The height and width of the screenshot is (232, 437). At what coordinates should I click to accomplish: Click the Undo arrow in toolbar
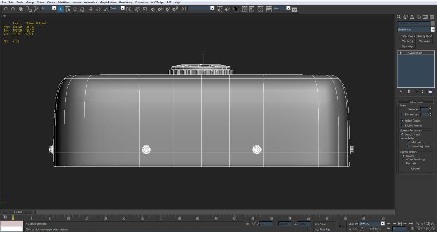click(6, 9)
